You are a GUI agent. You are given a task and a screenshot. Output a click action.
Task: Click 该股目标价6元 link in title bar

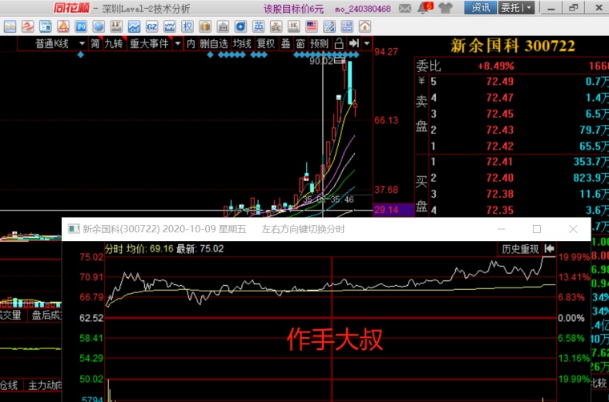pos(293,9)
